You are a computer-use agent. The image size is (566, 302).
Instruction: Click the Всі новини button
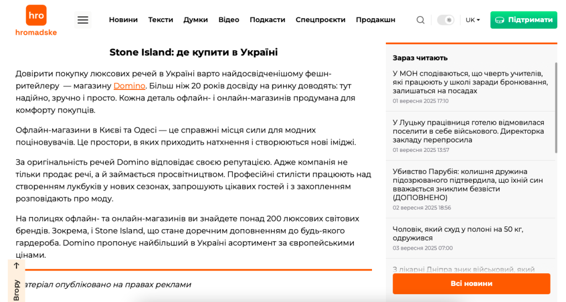(x=471, y=284)
